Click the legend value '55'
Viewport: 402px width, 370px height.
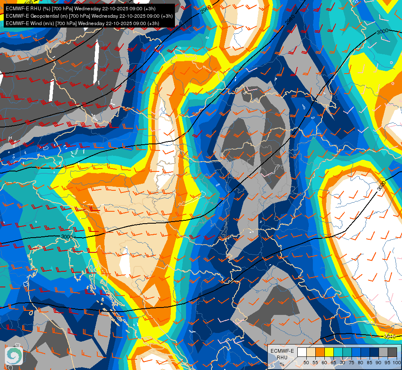(315, 363)
